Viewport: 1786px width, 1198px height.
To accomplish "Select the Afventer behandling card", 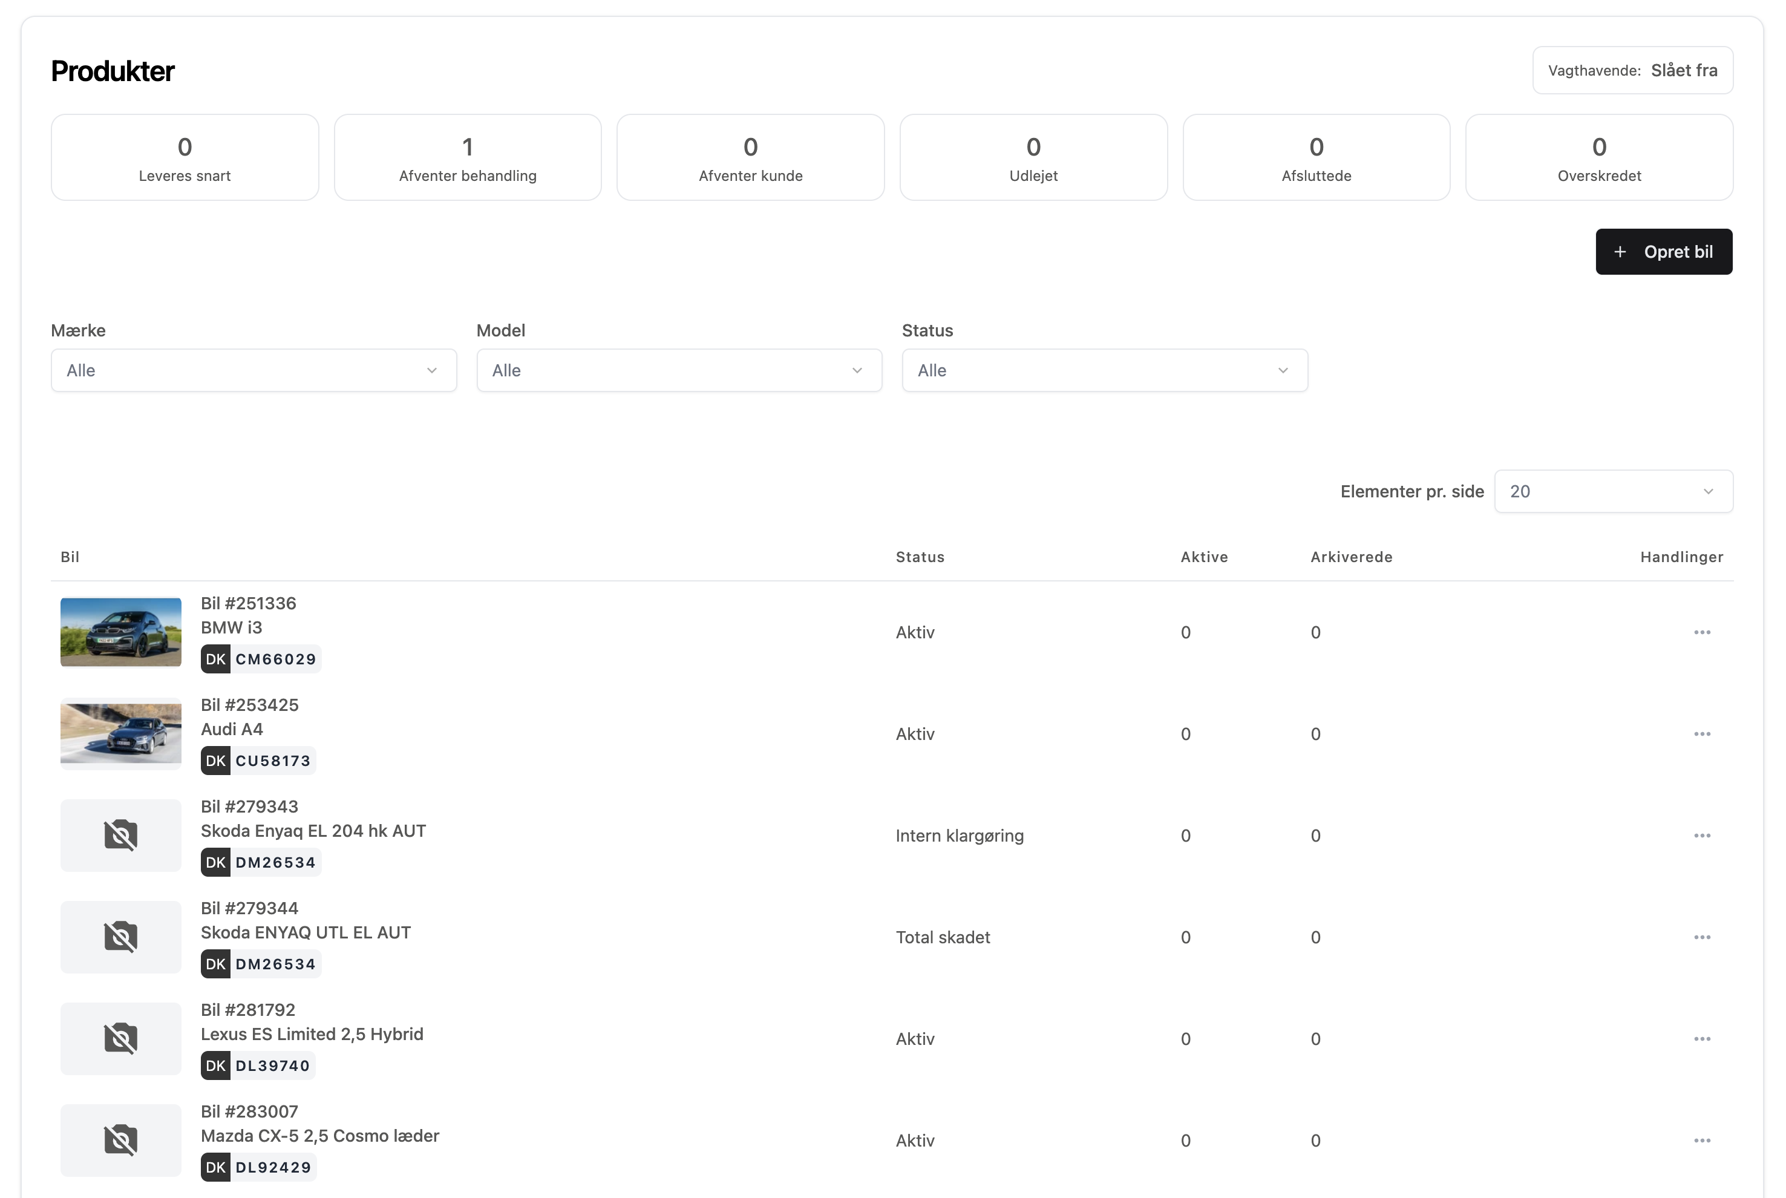I will pos(468,157).
